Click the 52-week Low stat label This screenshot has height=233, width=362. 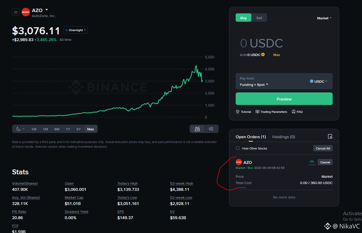(181, 197)
